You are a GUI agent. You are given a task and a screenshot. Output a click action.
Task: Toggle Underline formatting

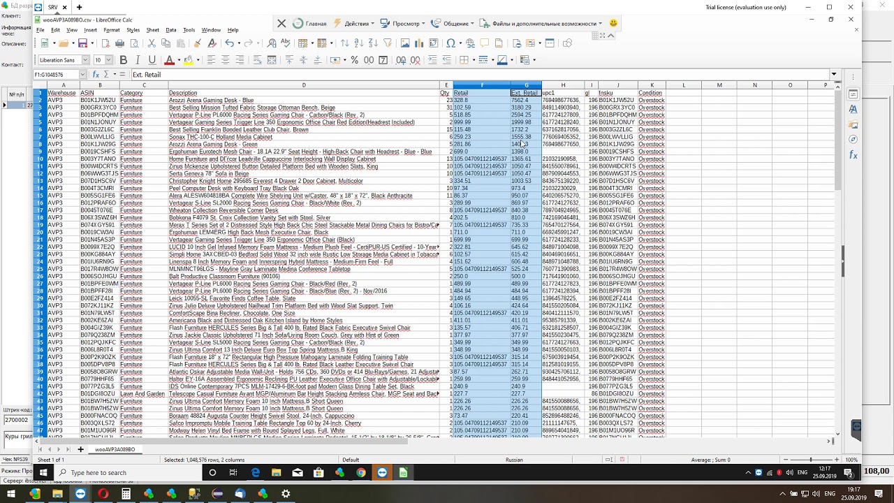pyautogui.click(x=152, y=60)
